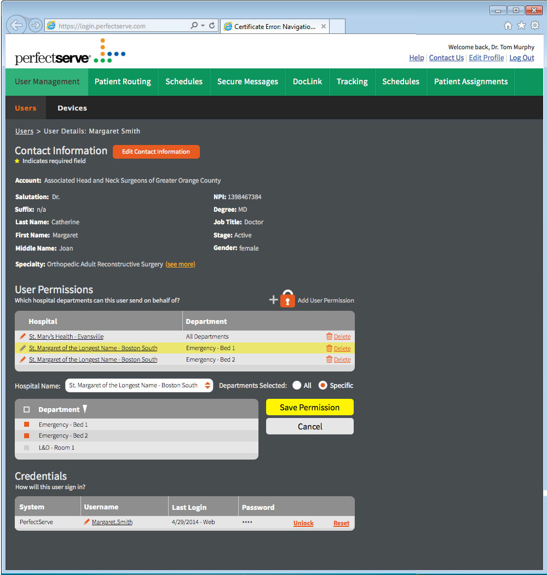Click the plus icon beside the lock
This screenshot has width=547, height=575.
(273, 300)
